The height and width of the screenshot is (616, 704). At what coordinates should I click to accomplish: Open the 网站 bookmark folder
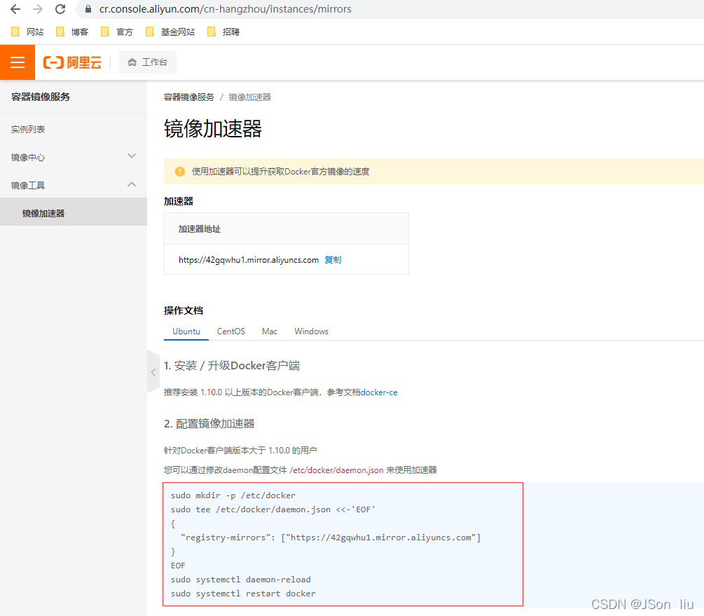click(27, 32)
